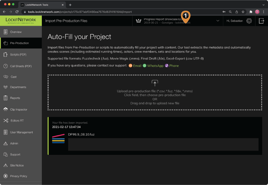Click the Editors RT scissors icon

(6, 121)
